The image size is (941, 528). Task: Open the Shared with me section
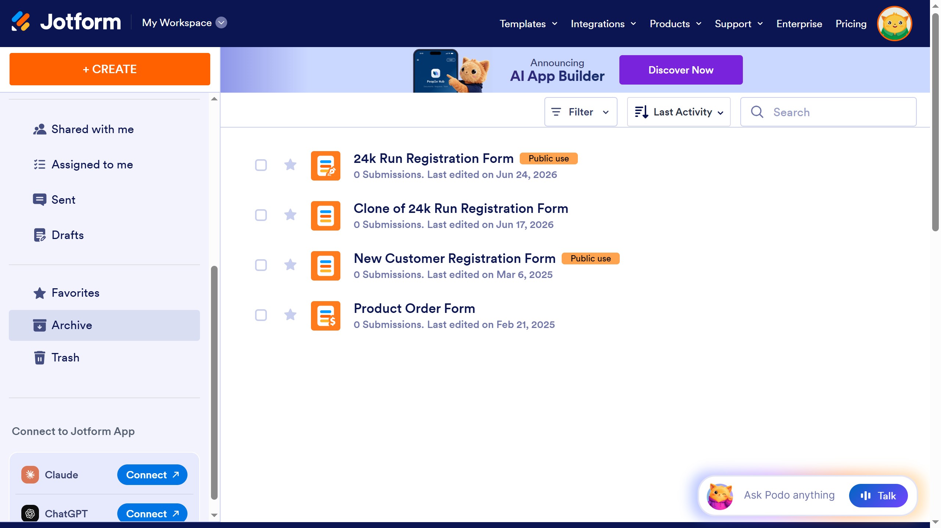[104, 129]
